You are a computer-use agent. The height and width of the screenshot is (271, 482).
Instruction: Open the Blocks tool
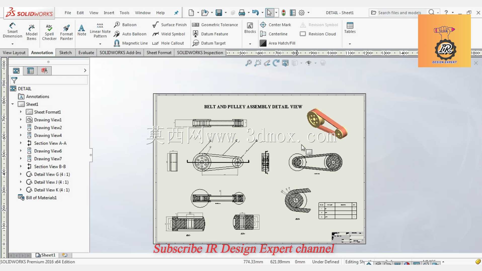[x=250, y=28]
